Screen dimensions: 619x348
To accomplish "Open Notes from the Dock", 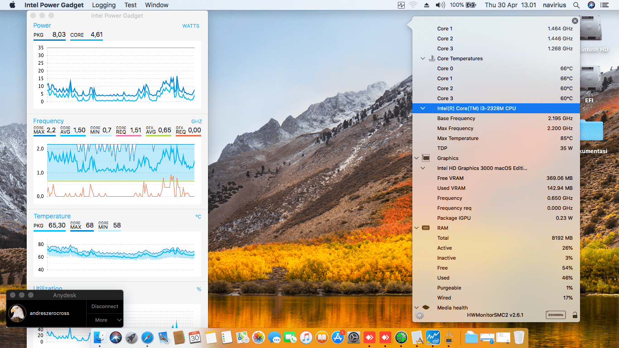I will click(211, 337).
